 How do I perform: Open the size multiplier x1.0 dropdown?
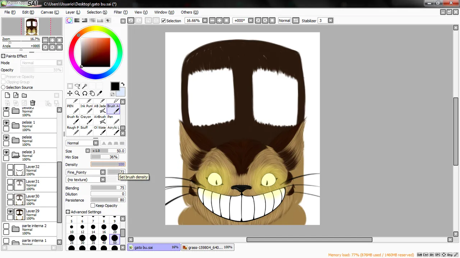[88, 151]
